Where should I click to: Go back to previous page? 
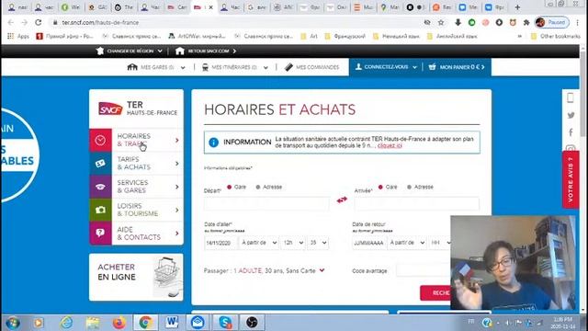pyautogui.click(x=10, y=22)
